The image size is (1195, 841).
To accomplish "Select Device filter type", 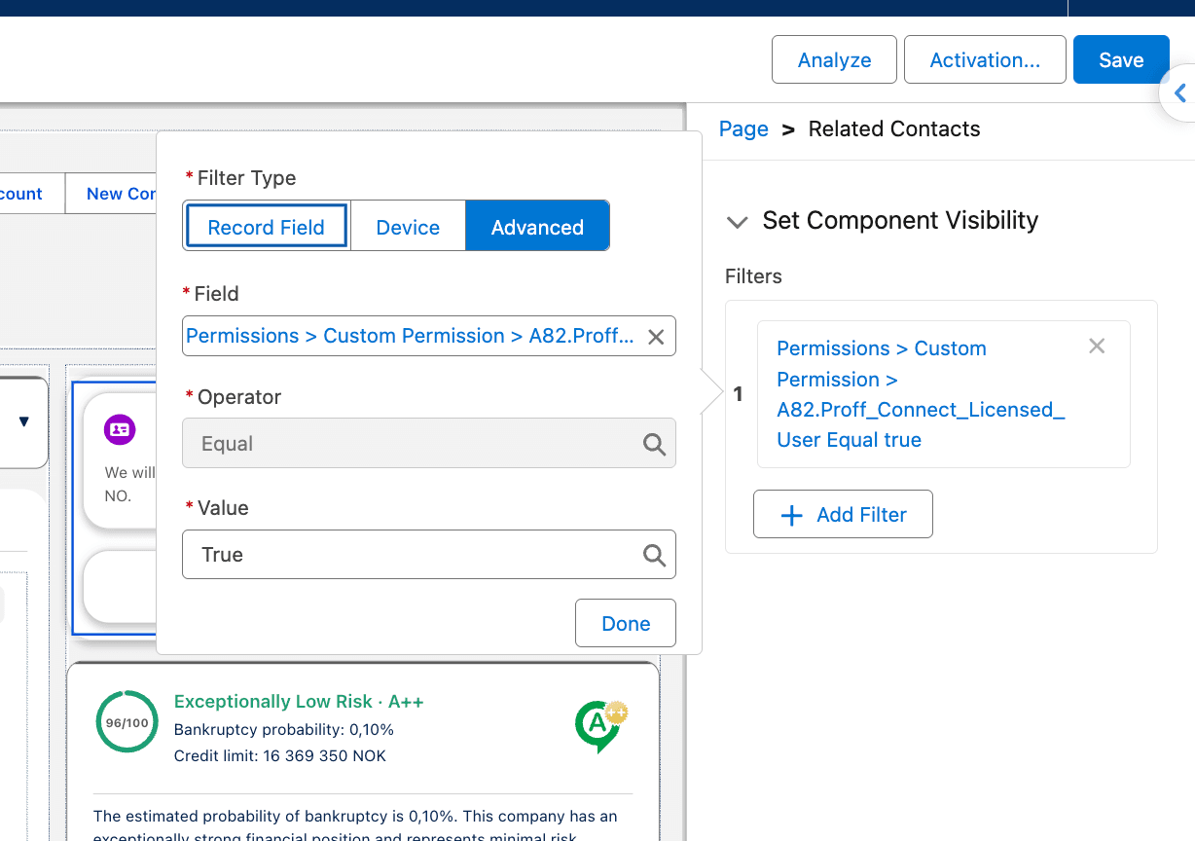I will (408, 227).
